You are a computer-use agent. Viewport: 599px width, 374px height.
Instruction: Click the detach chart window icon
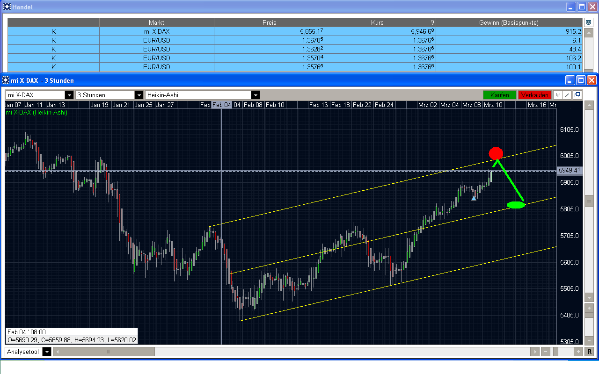577,95
